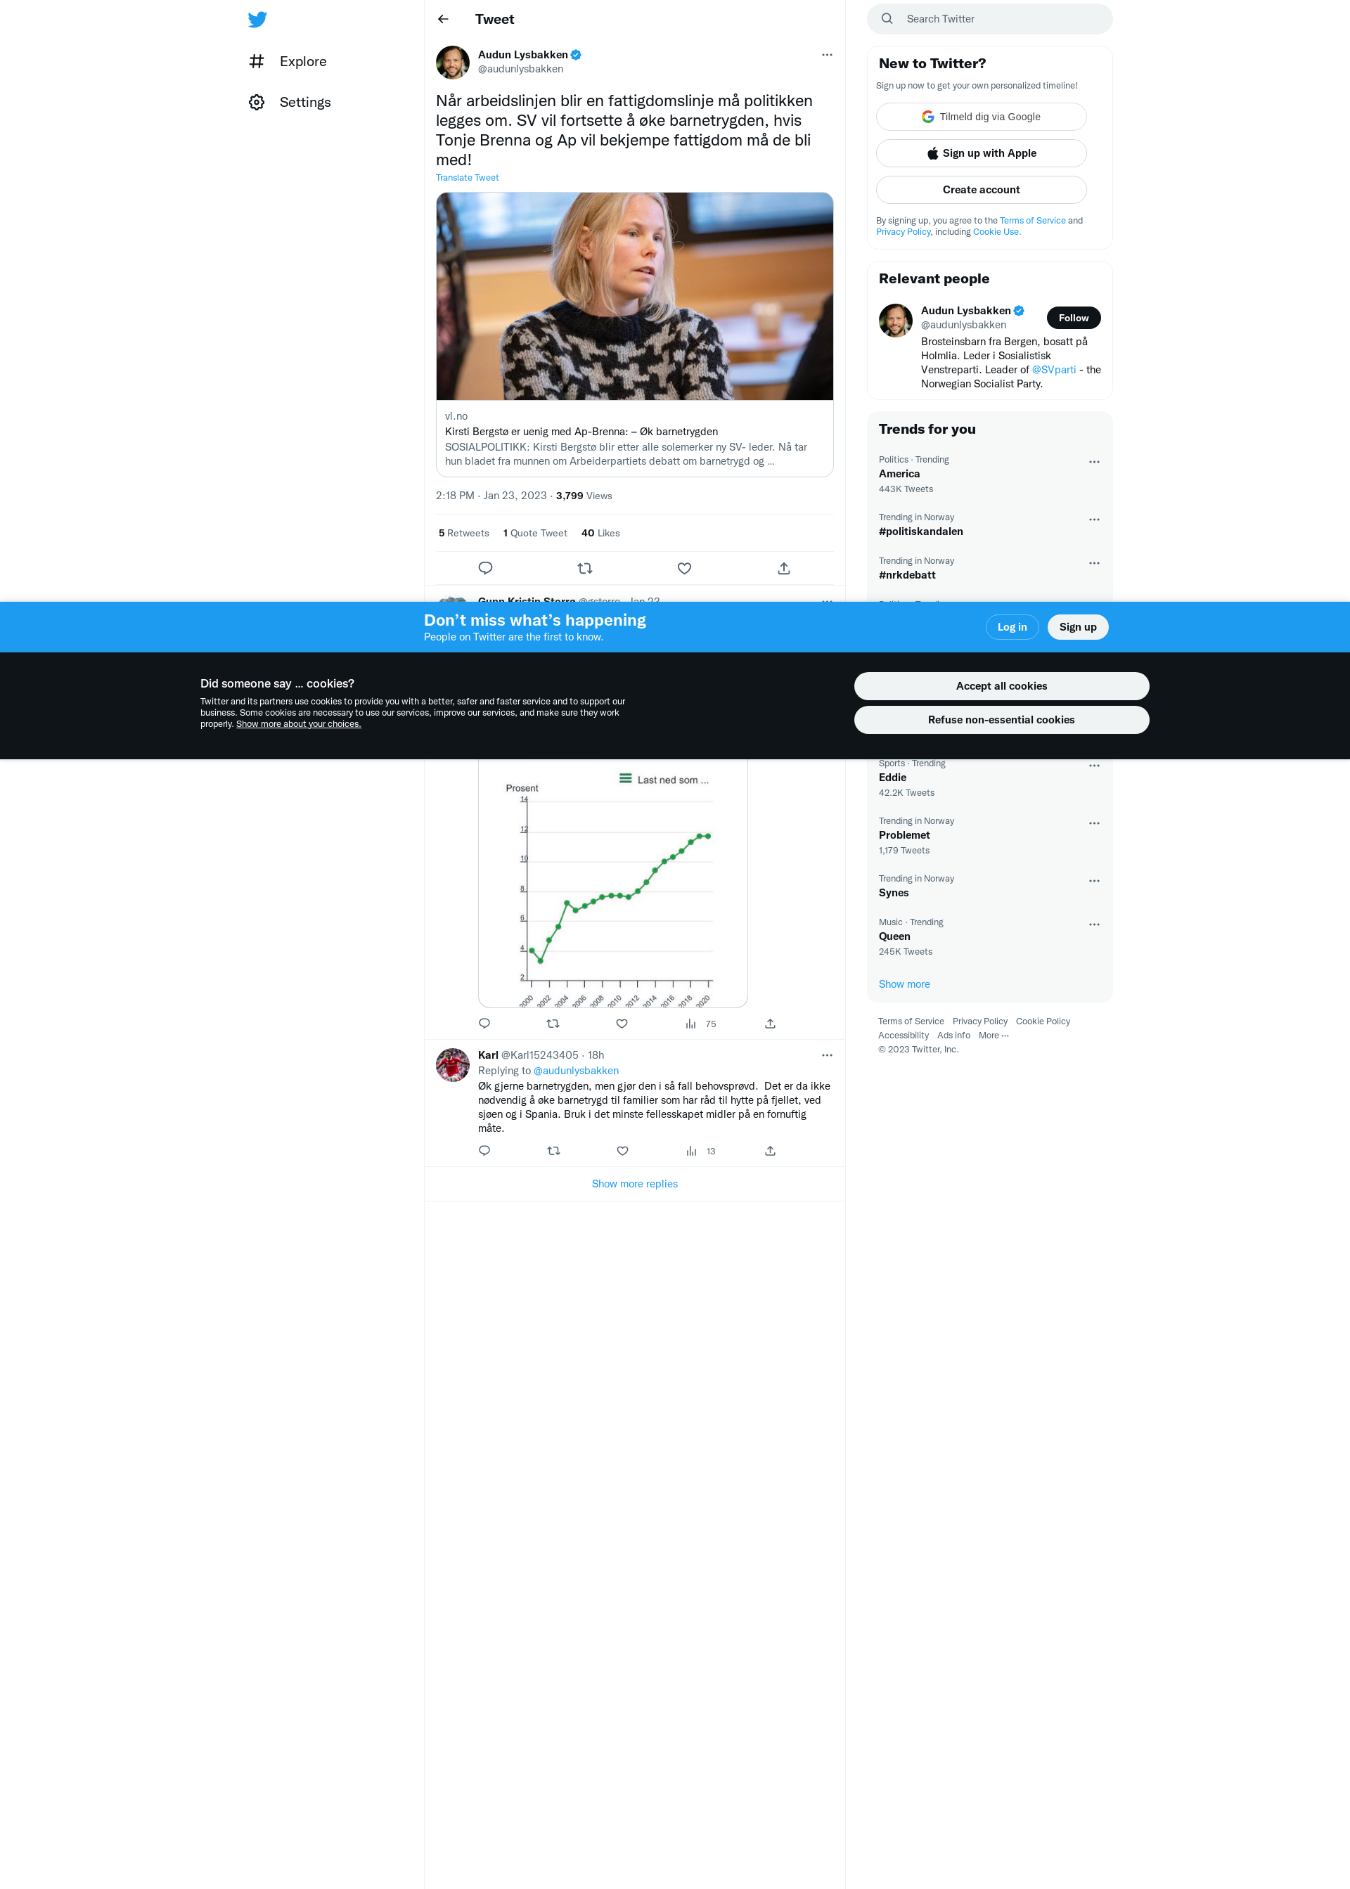Image resolution: width=1350 pixels, height=1889 pixels.
Task: Follow Audun Lysbakken
Action: tap(1073, 318)
